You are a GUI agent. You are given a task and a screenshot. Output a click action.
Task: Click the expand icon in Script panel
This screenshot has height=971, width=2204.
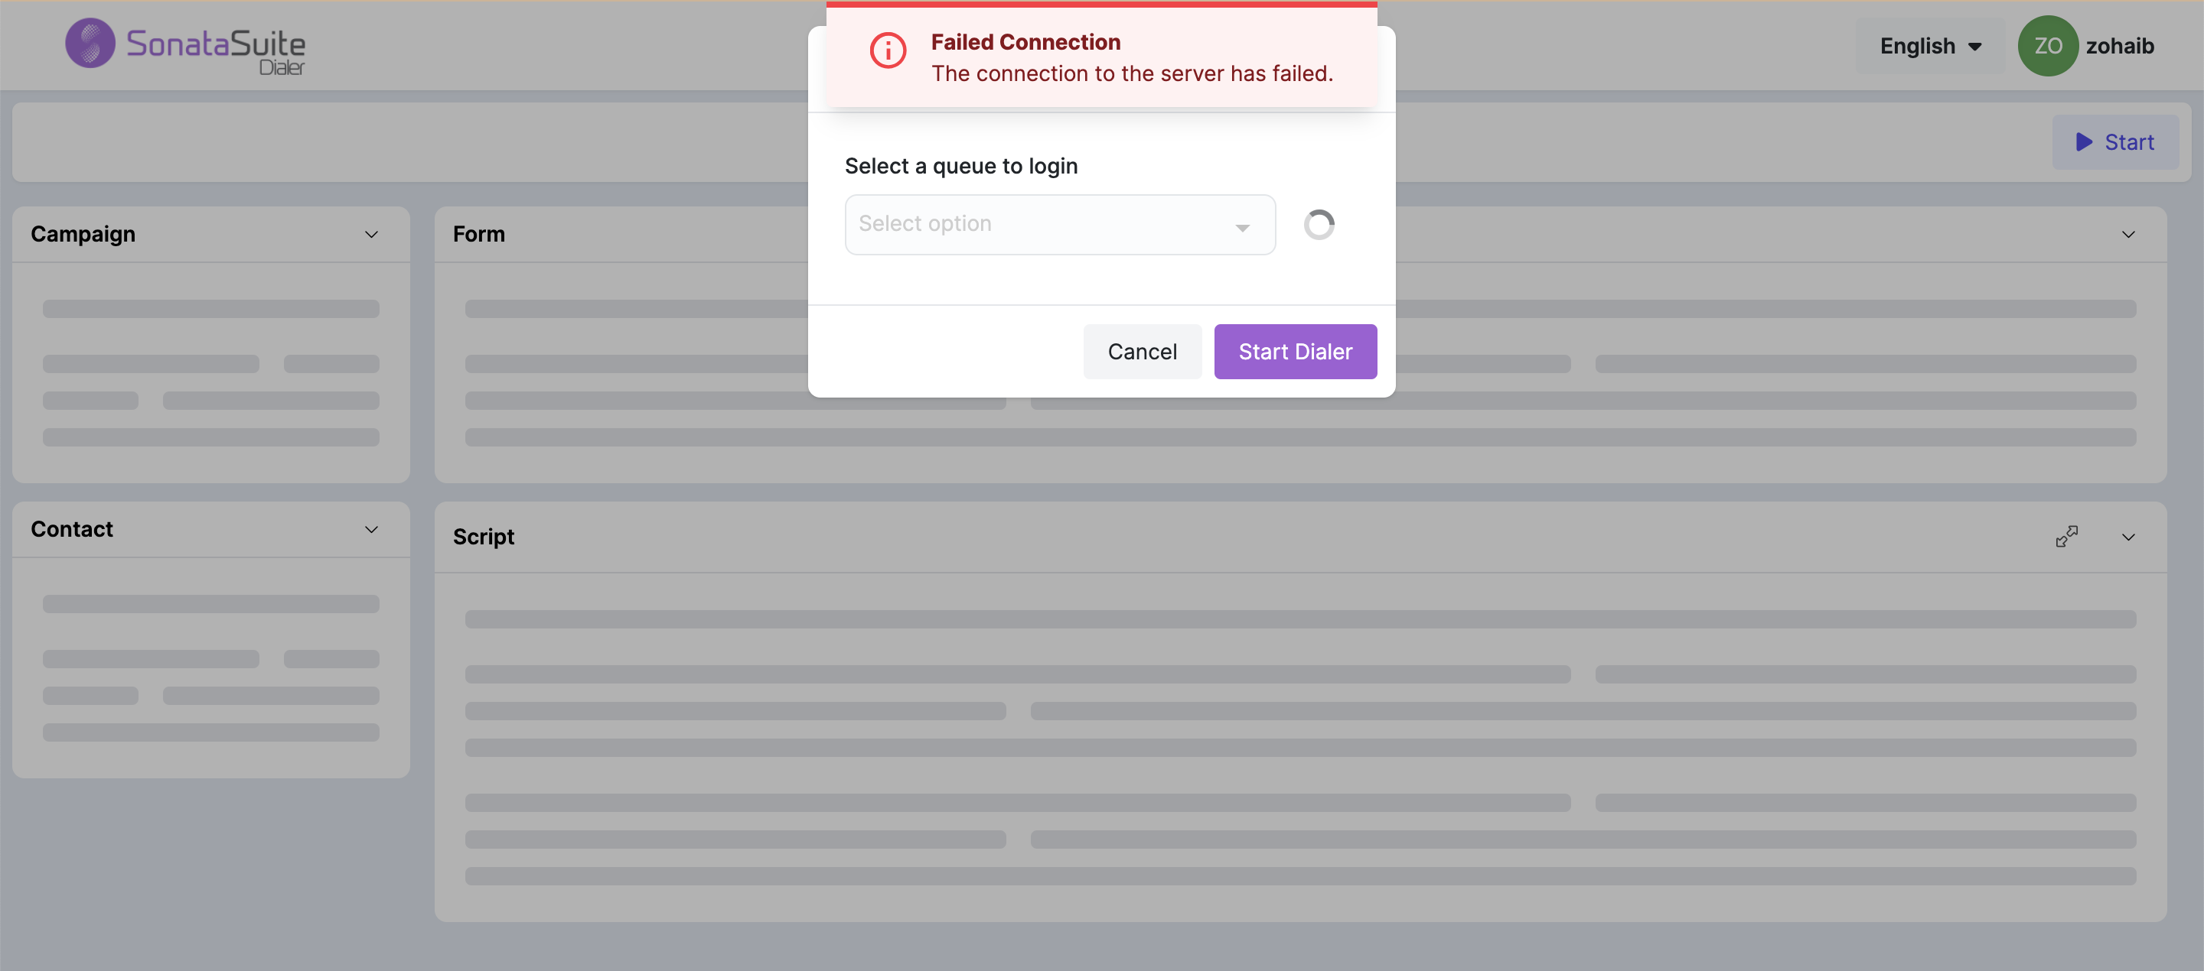point(2066,537)
